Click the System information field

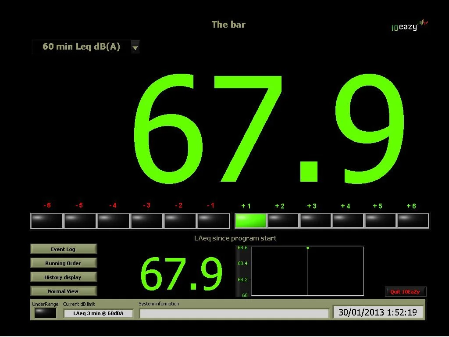point(235,313)
